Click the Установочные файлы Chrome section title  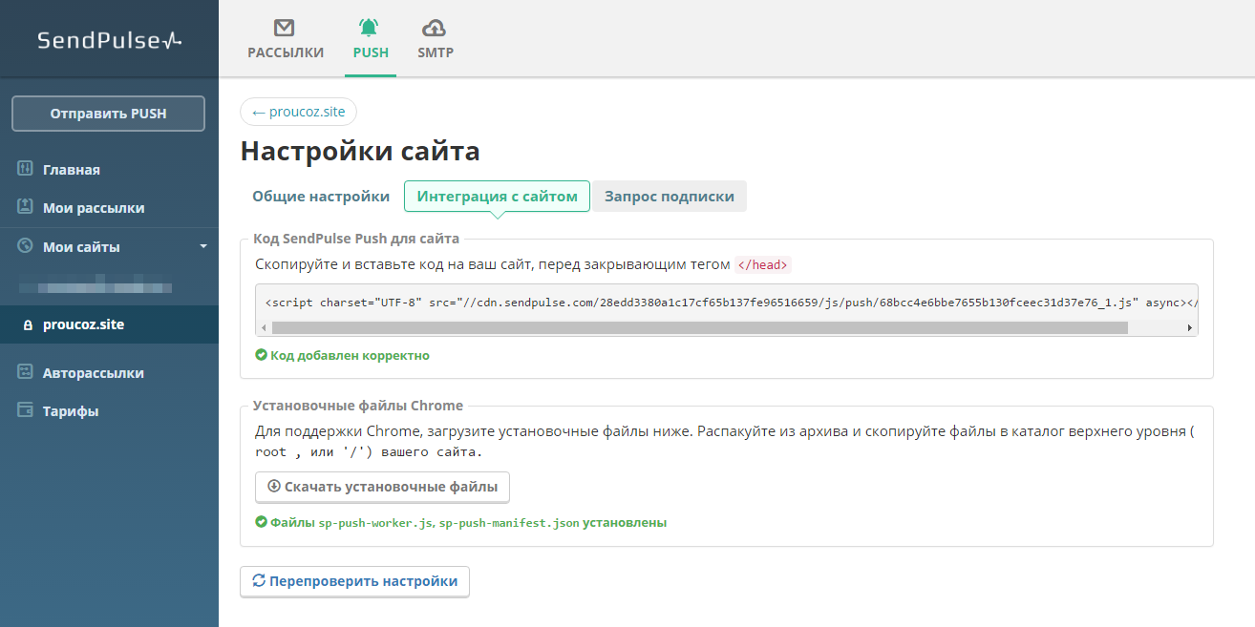(358, 406)
